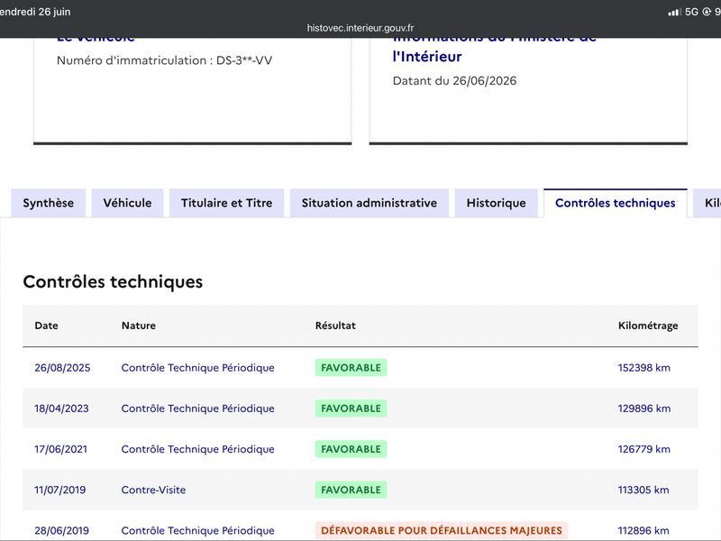Click the Nature column header
Image resolution: width=721 pixels, height=541 pixels.
pos(139,326)
